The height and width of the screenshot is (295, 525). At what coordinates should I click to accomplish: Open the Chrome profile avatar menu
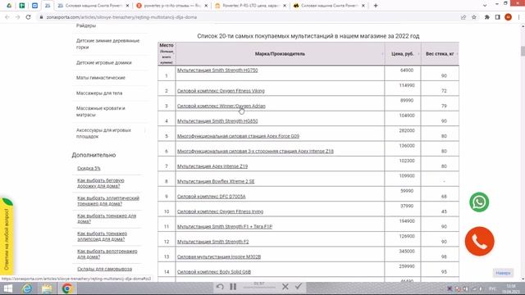(509, 17)
